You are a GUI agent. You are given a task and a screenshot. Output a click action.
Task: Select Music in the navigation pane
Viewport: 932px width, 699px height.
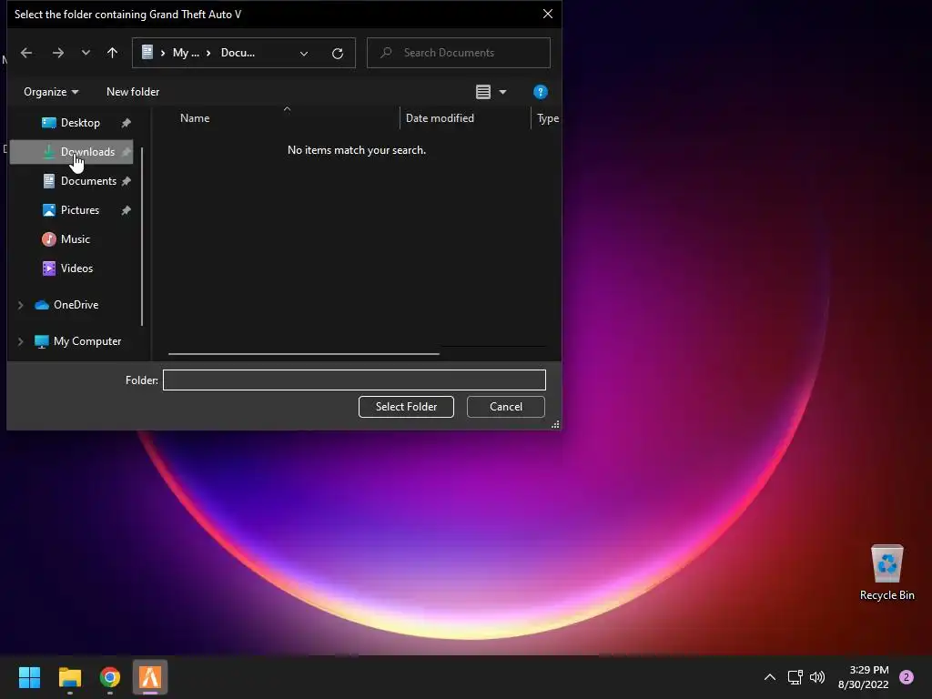coord(72,239)
